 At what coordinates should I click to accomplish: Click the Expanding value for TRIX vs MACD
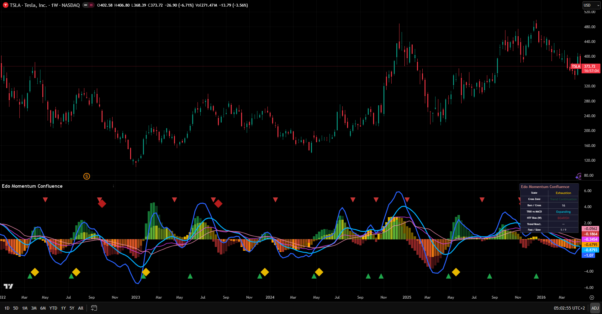pyautogui.click(x=563, y=212)
